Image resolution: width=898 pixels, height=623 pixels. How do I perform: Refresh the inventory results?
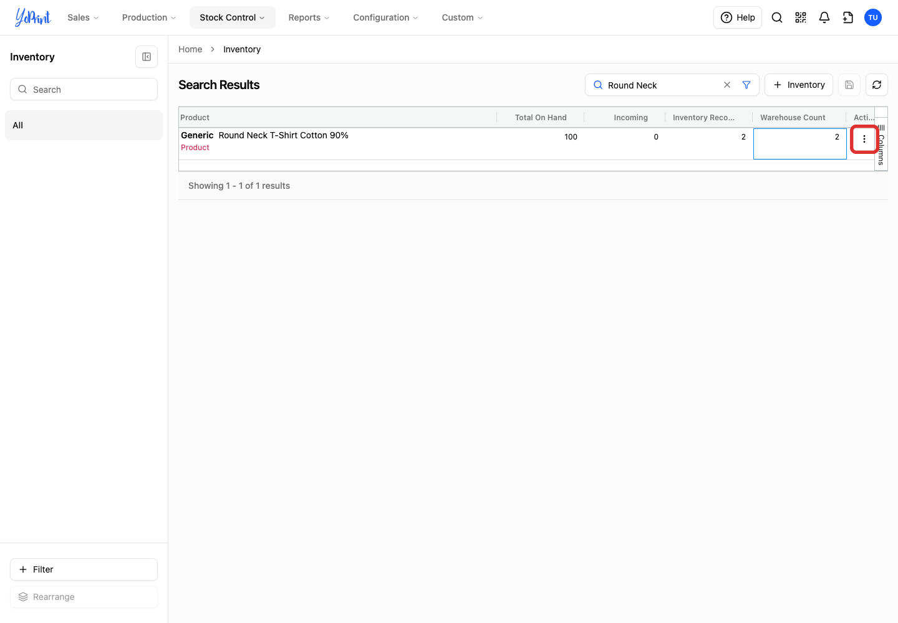click(877, 85)
